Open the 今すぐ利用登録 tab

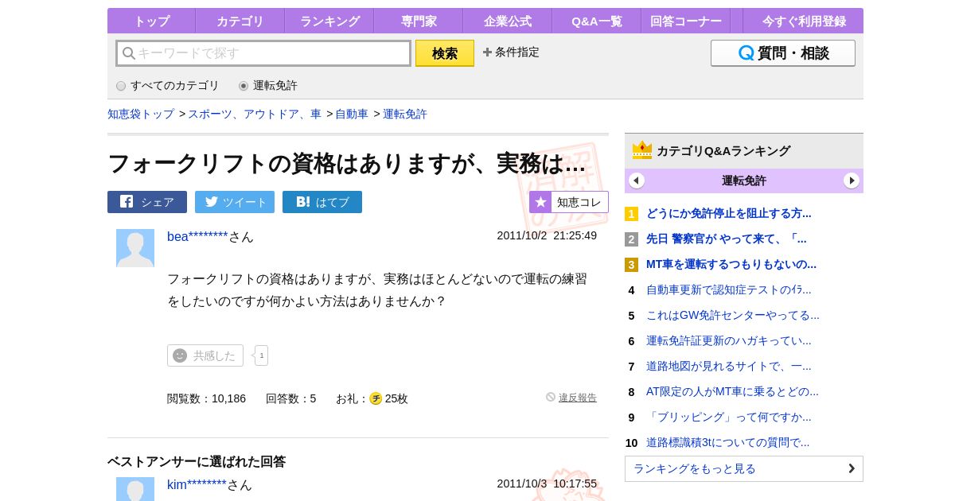[x=804, y=21]
